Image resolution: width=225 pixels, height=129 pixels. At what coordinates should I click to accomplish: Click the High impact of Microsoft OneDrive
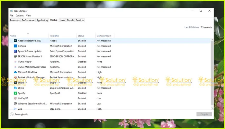[x=99, y=72]
